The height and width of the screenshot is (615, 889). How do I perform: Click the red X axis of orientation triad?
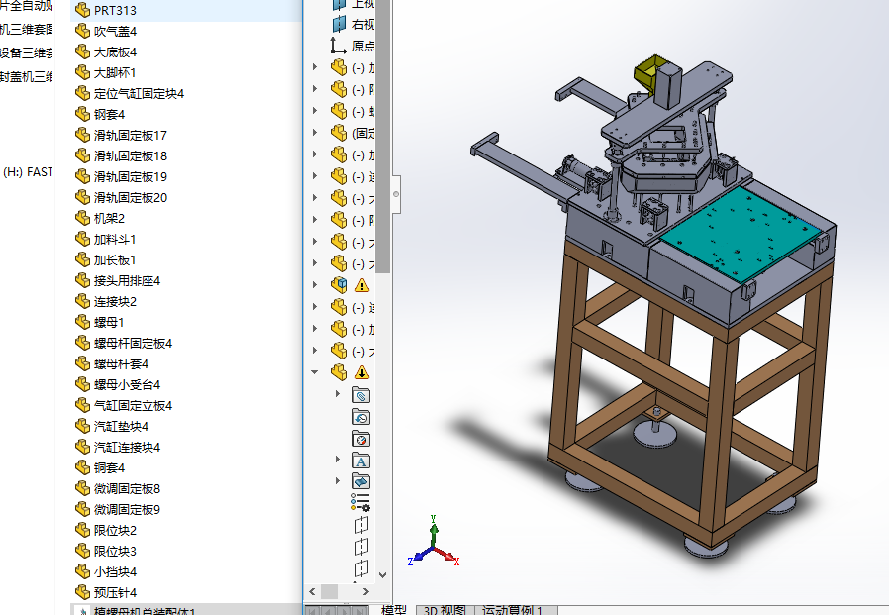(447, 556)
